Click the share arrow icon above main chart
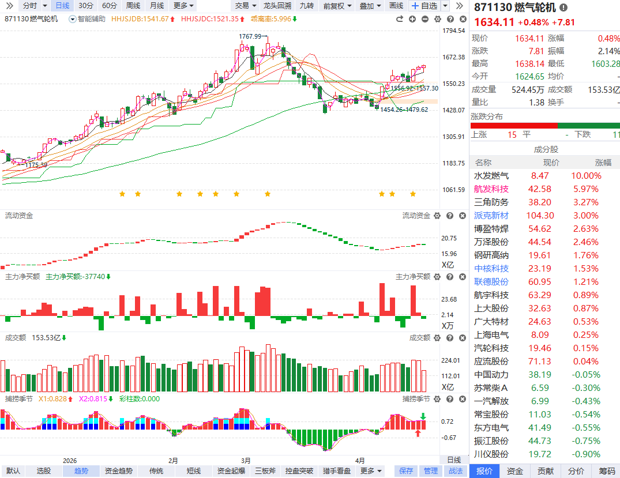The width and height of the screenshot is (620, 478). pyautogui.click(x=399, y=19)
